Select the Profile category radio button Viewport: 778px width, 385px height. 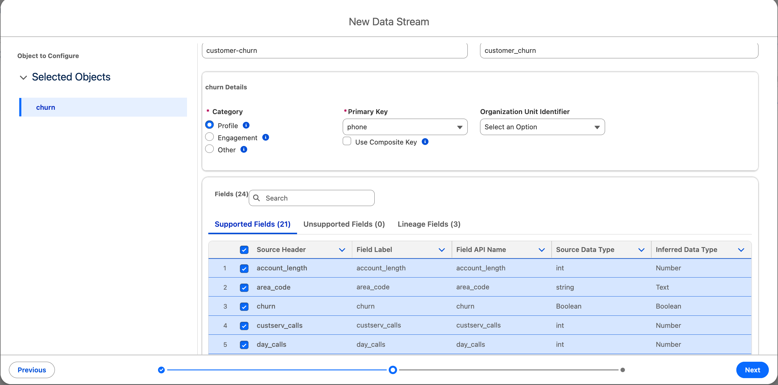click(x=209, y=125)
